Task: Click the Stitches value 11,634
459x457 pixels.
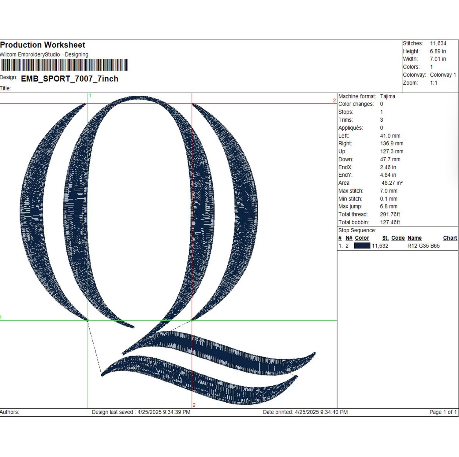Action: point(438,43)
